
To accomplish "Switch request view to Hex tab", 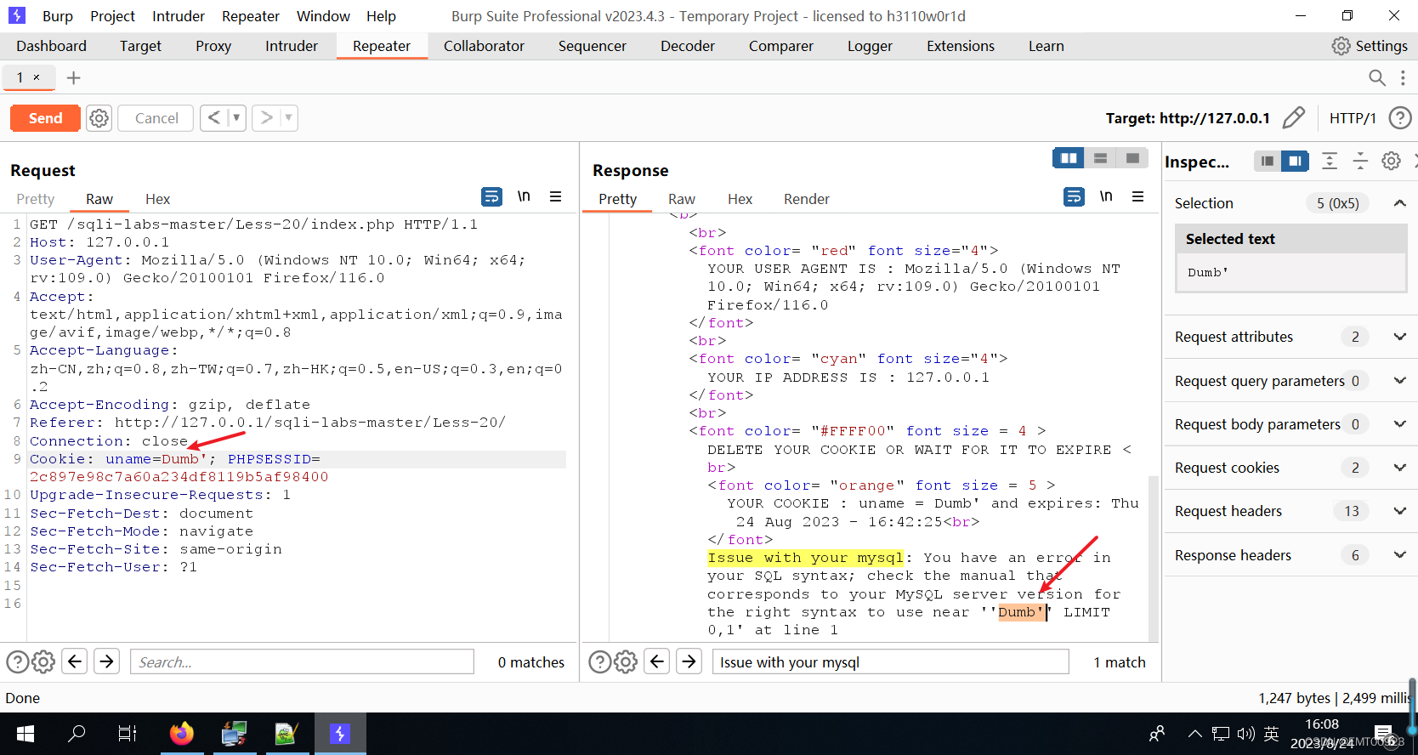I will coord(157,199).
